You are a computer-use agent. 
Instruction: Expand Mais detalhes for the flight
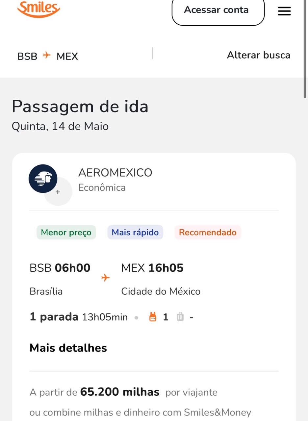coord(68,348)
